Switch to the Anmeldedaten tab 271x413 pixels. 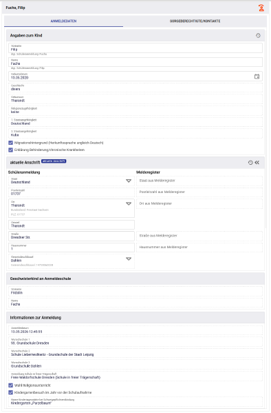coord(63,21)
